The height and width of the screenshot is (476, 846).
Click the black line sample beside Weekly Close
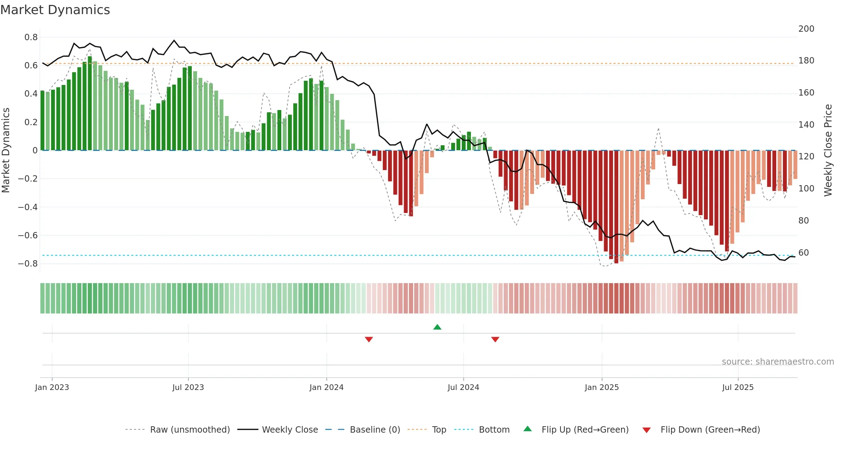click(x=247, y=429)
